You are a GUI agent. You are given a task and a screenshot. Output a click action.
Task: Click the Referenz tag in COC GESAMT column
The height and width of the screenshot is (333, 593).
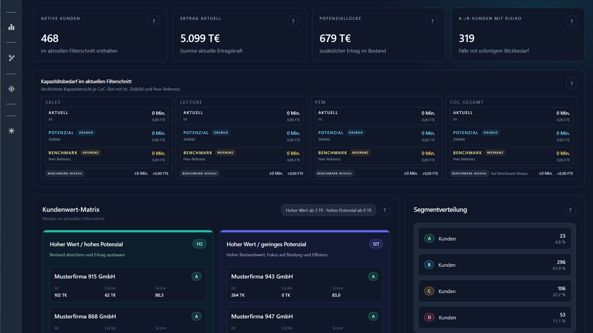[x=495, y=152]
